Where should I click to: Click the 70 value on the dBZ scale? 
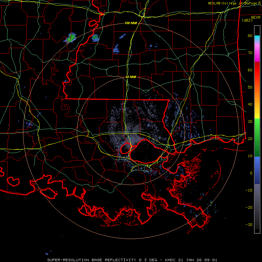click(x=250, y=53)
